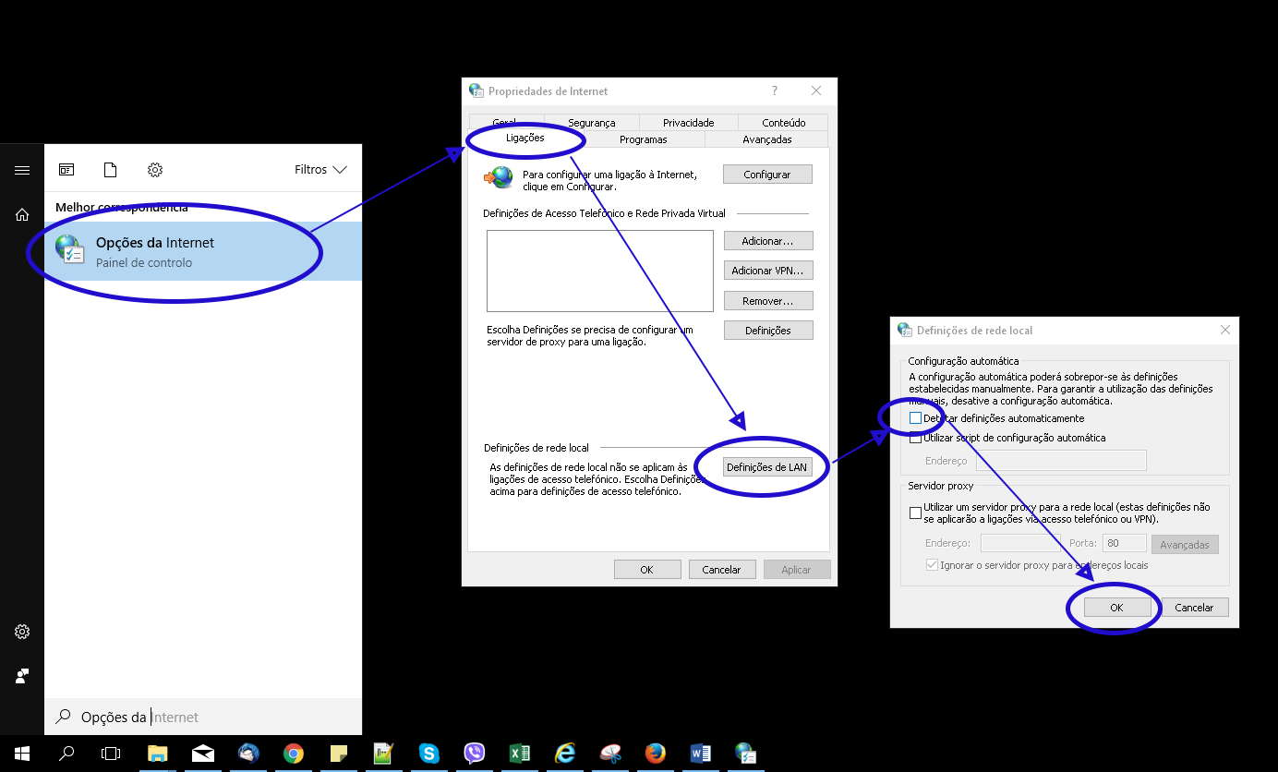Click the settings gear filter in search panel
The height and width of the screenshot is (772, 1278).
click(x=155, y=170)
